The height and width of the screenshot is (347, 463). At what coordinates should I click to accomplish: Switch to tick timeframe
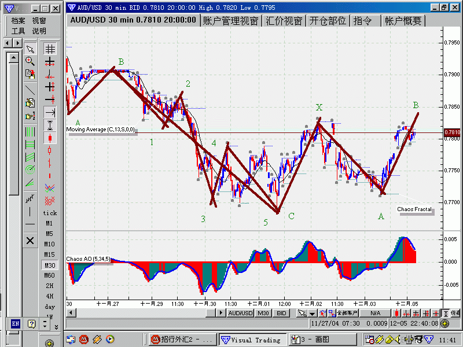(50, 213)
